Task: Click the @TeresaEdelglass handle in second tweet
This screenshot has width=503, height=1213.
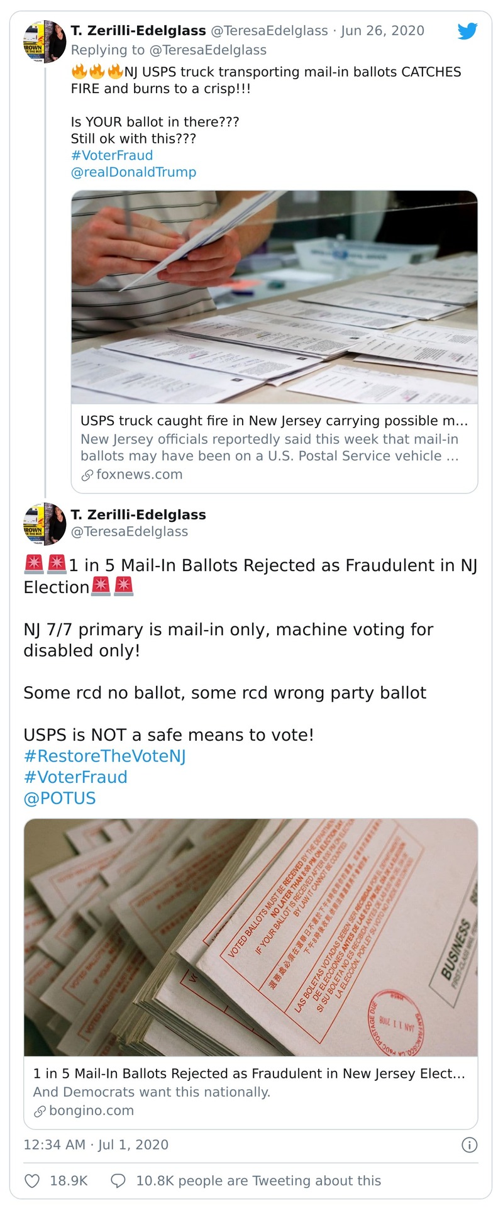Action: coord(130,531)
